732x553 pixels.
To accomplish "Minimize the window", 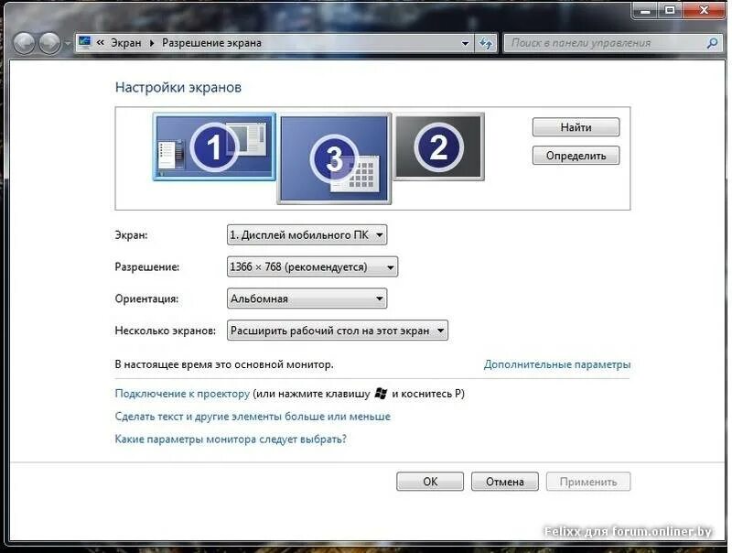I will tap(645, 11).
